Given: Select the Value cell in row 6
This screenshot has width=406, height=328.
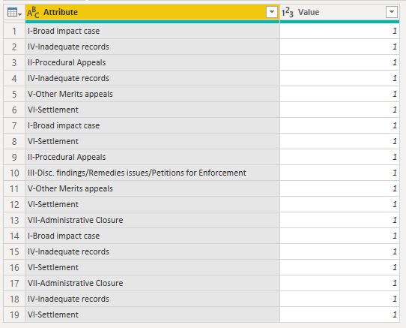Looking at the screenshot, I should pos(340,110).
